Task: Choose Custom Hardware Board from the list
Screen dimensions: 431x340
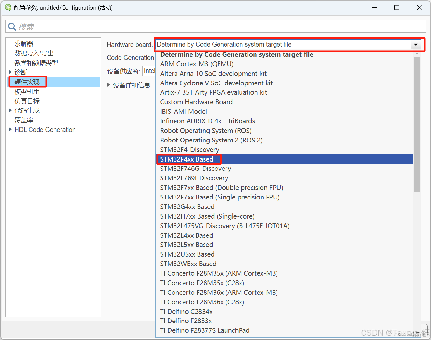Action: pyautogui.click(x=196, y=102)
